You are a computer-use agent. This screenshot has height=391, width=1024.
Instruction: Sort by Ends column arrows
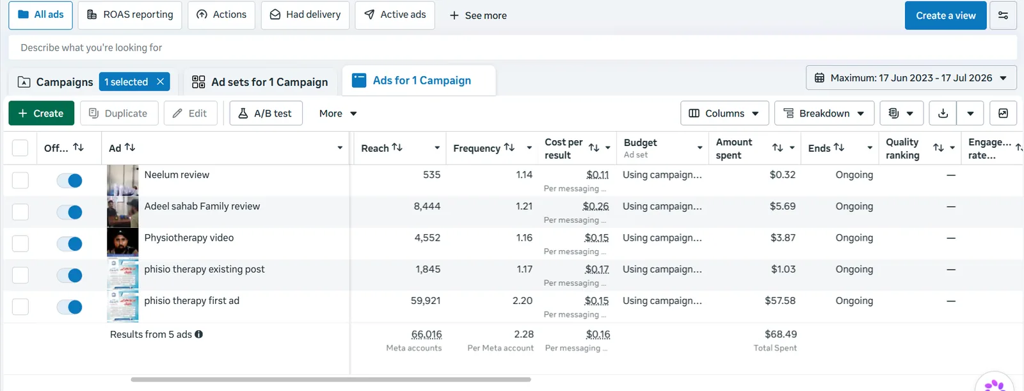pyautogui.click(x=839, y=147)
